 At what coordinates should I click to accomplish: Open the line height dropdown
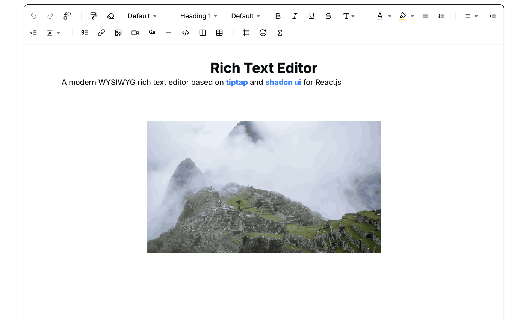(x=54, y=33)
